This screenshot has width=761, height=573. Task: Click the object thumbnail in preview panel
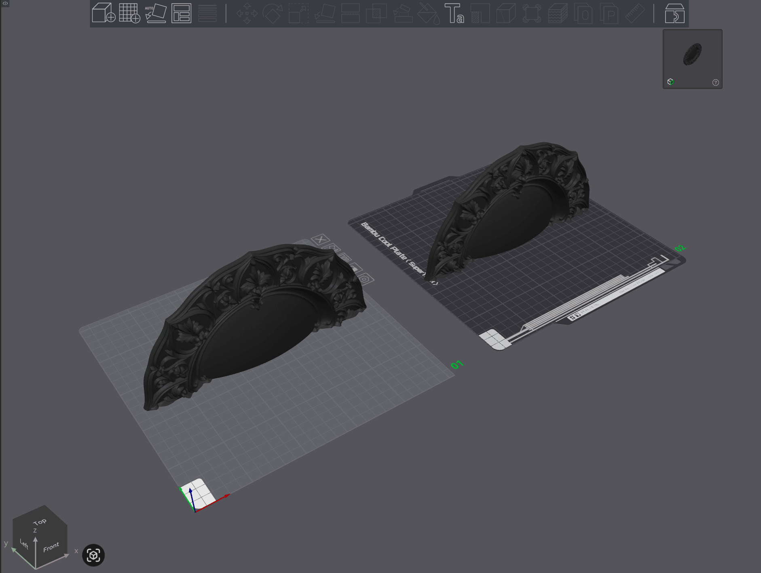tap(693, 55)
